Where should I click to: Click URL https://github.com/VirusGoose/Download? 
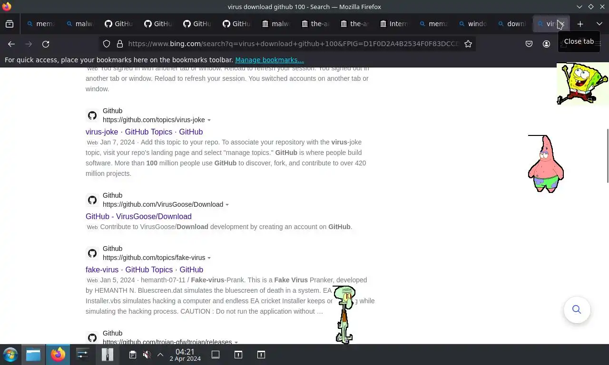click(163, 204)
